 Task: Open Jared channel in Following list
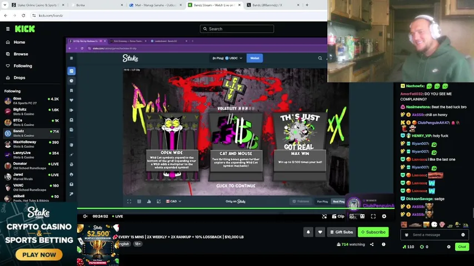(32, 177)
